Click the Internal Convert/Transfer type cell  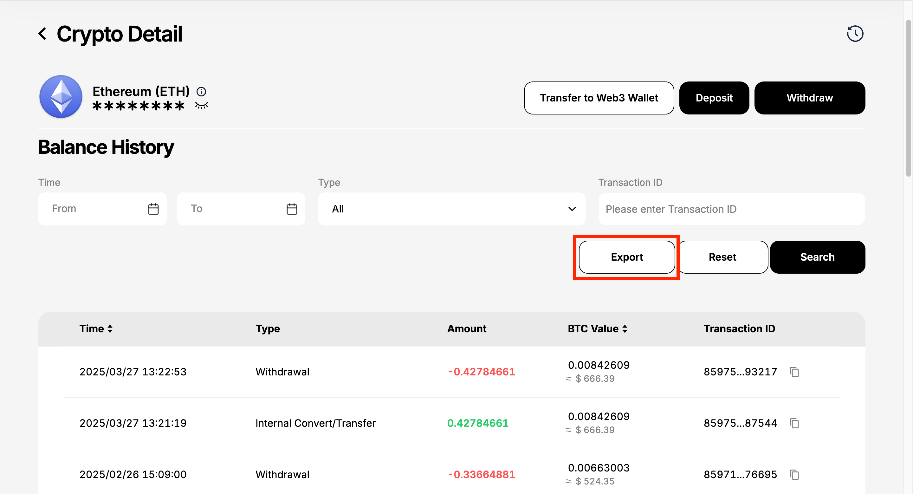coord(315,424)
